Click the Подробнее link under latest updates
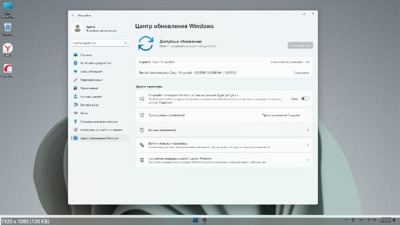 (x=165, y=102)
